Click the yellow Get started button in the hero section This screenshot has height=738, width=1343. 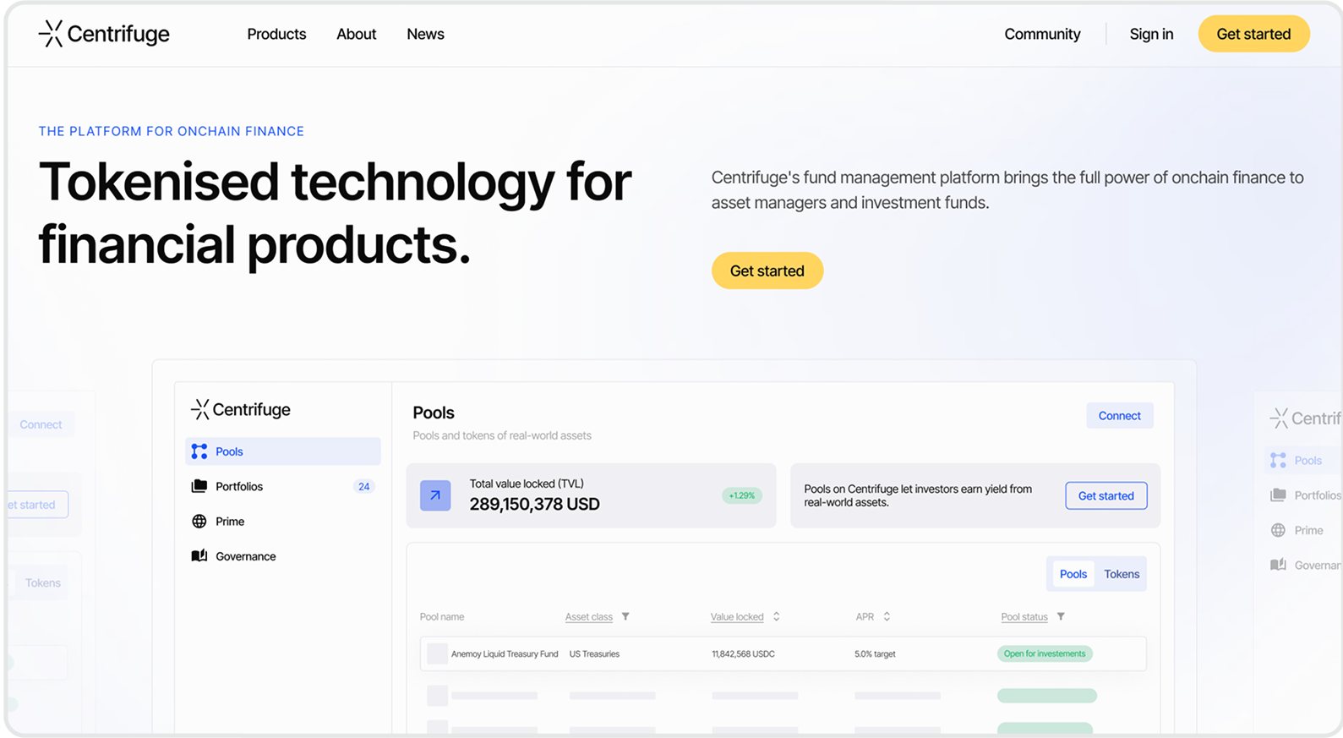click(767, 271)
